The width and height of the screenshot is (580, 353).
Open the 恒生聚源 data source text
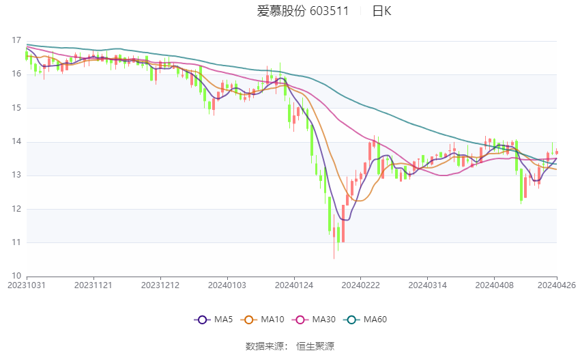click(x=315, y=346)
